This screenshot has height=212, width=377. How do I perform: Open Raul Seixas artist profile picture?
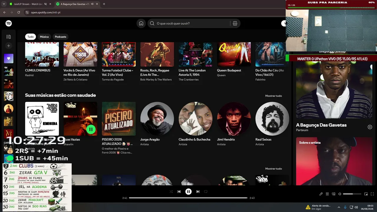[272, 119]
